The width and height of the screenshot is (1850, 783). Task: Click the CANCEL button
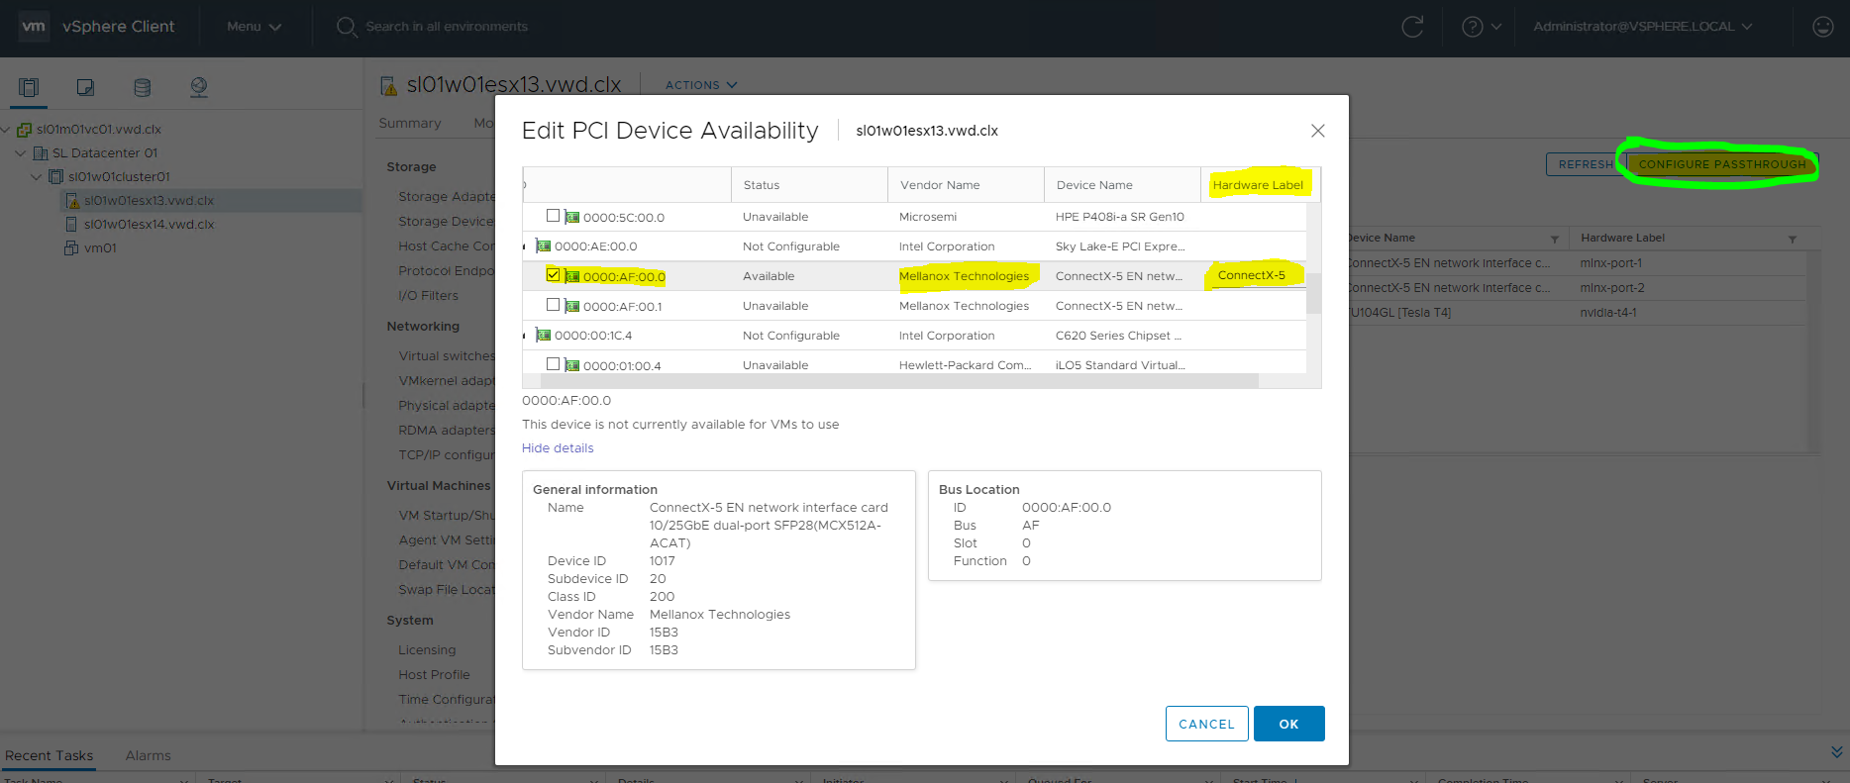[1206, 724]
